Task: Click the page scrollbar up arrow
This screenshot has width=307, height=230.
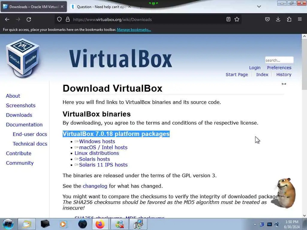Action: pyautogui.click(x=304, y=36)
